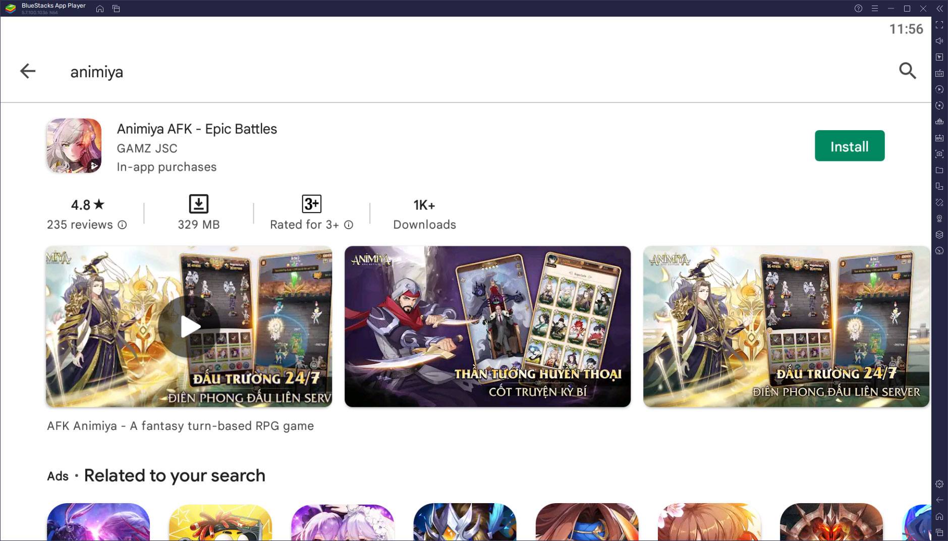Click the BlueStacks logo in title bar
948x541 pixels.
11,9
